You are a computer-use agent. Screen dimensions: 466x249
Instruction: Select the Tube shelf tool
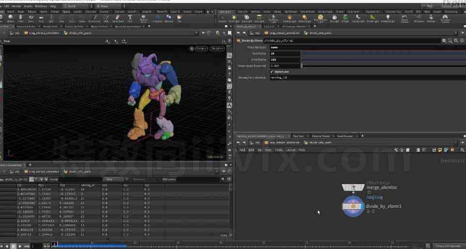point(21,18)
